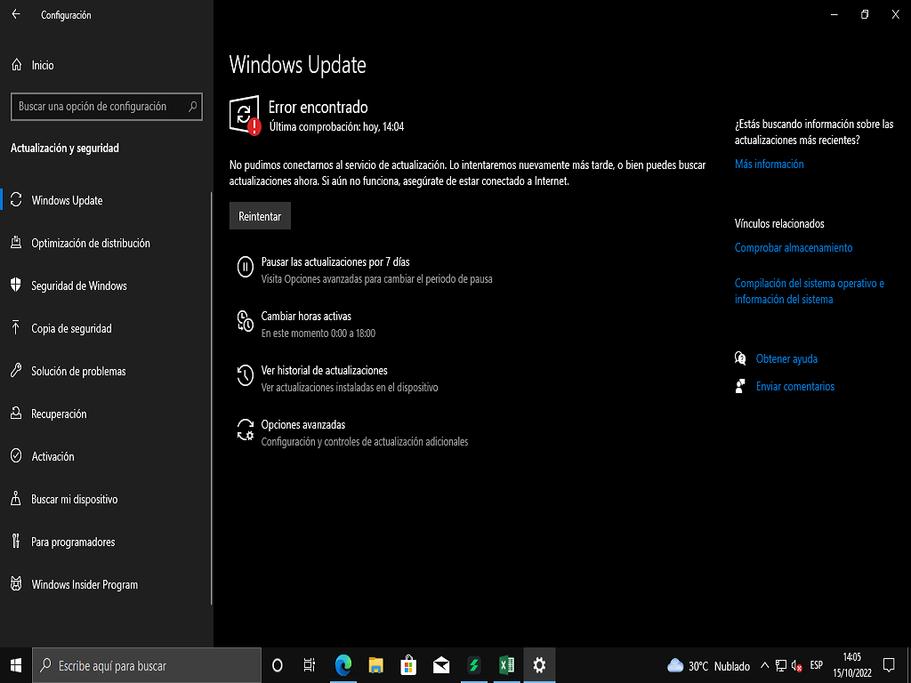
Task: Focus the 'Buscar una opción de configuración' field
Action: coord(107,107)
